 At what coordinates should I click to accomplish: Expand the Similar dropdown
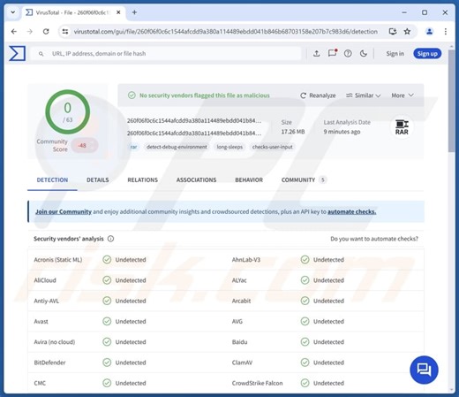pos(363,95)
